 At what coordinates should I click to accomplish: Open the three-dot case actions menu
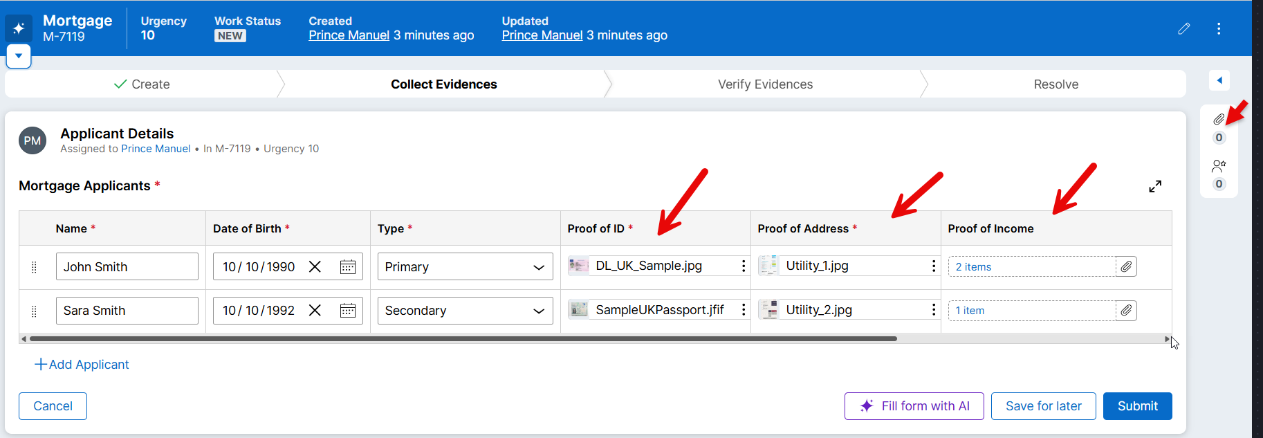click(x=1218, y=28)
